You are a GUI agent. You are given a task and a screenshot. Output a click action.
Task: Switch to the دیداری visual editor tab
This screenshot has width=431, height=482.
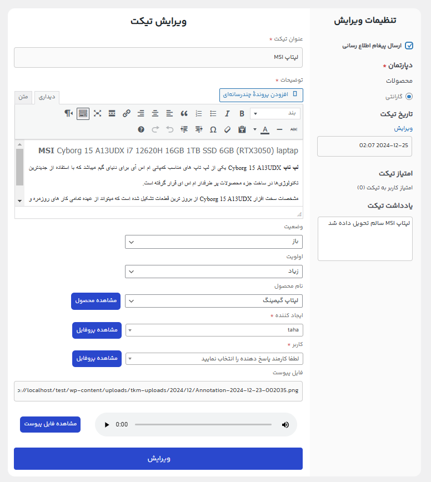click(x=46, y=97)
